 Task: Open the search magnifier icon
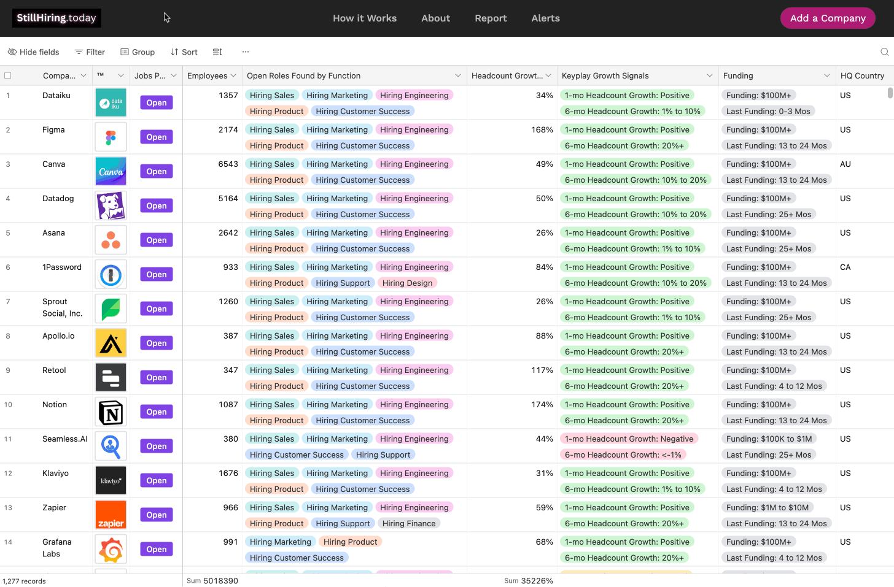pos(885,52)
